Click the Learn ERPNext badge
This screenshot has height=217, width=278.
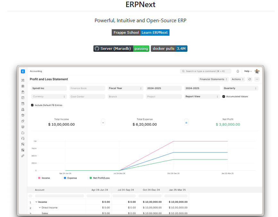pos(155,32)
